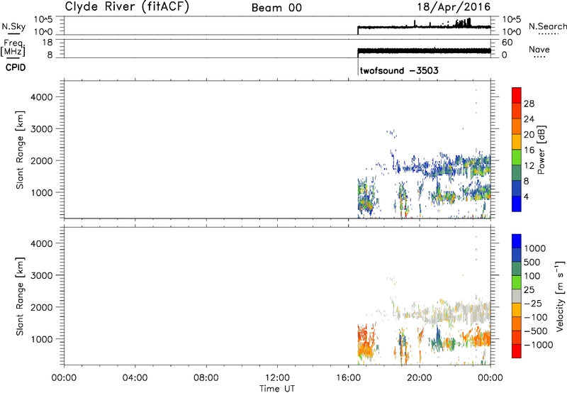The width and height of the screenshot is (567, 393).
Task: Click the 'twofsound -3503' CPID annotation
Action: tap(399, 70)
